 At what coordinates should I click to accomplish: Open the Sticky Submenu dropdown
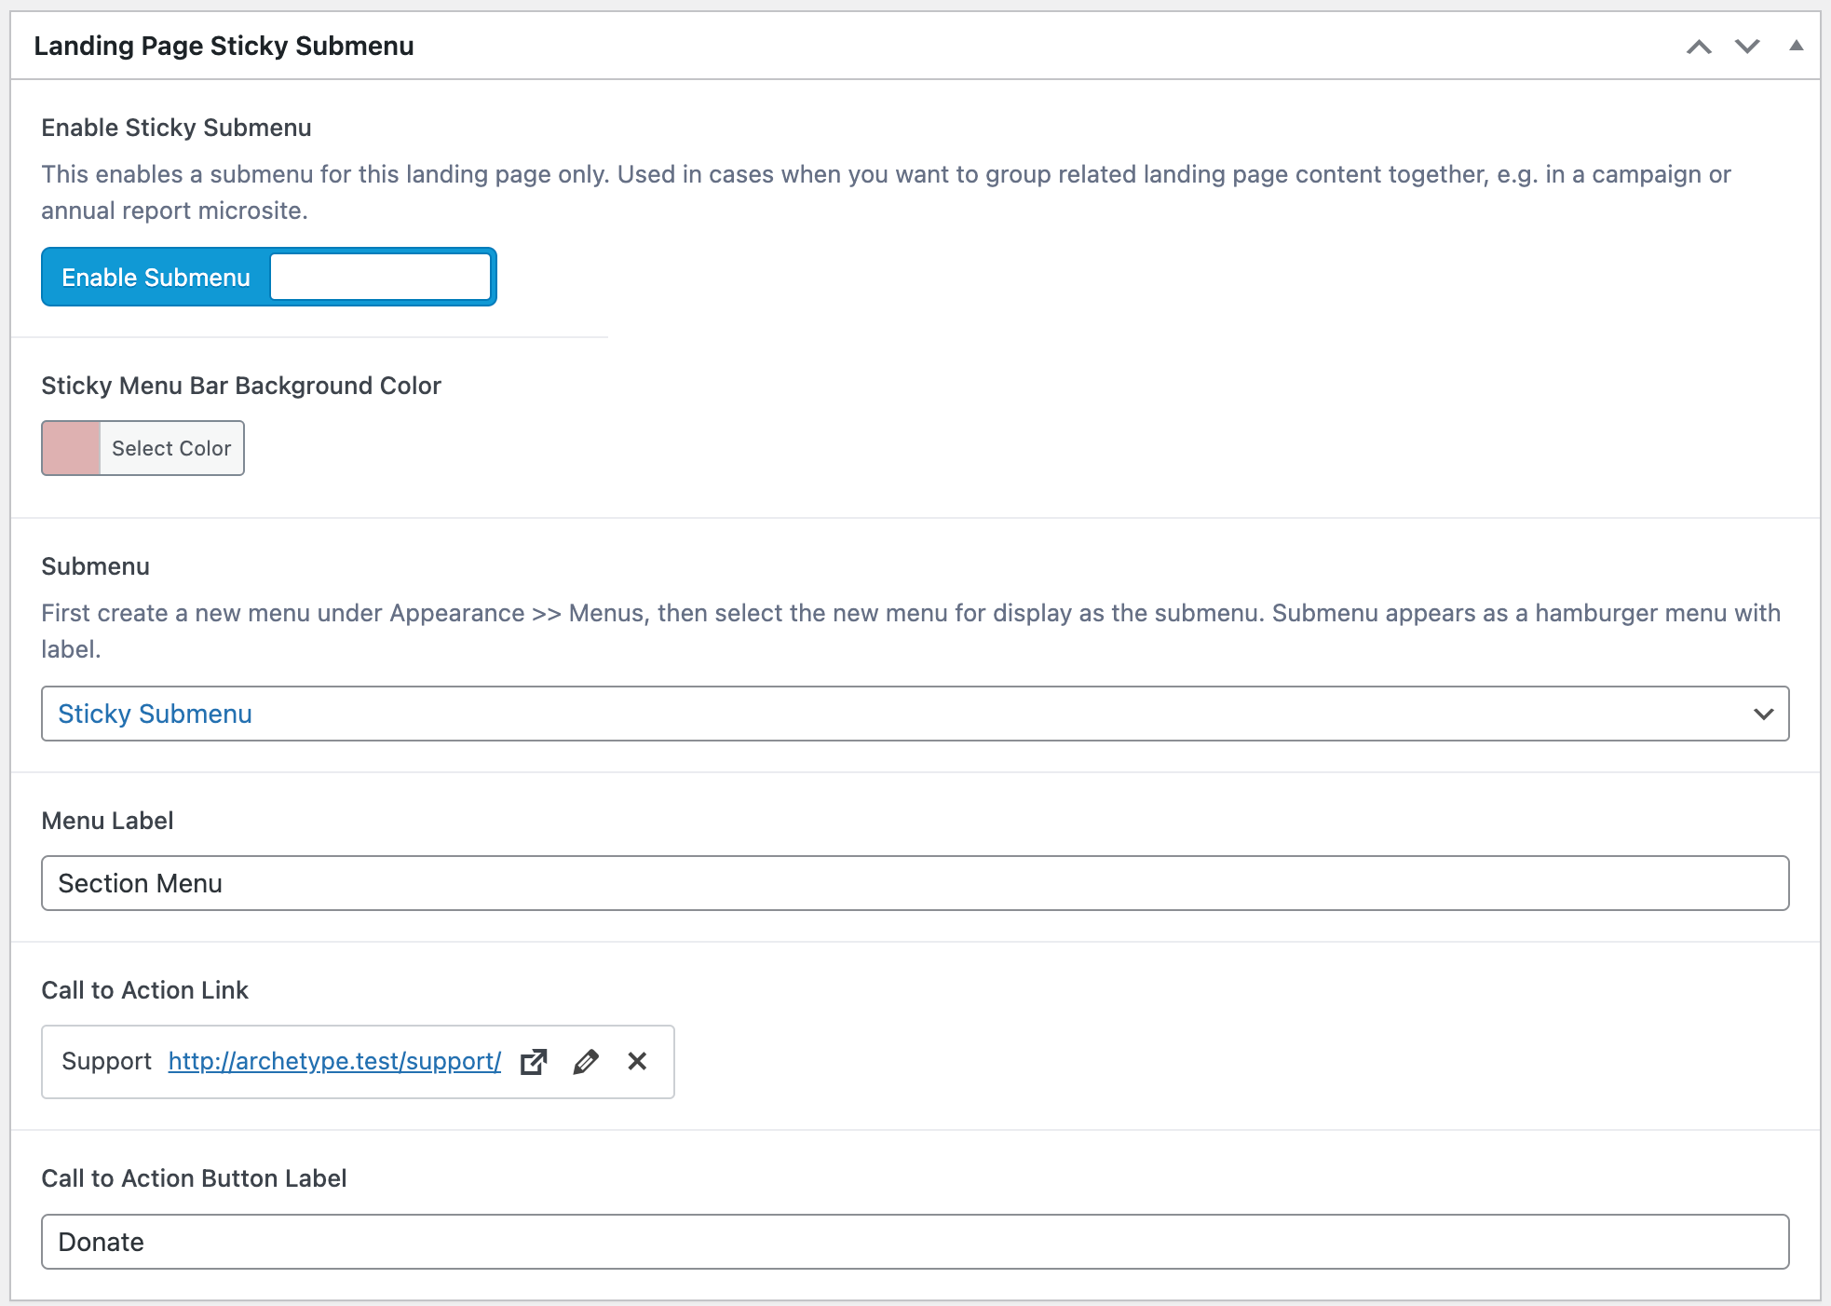[x=915, y=714]
